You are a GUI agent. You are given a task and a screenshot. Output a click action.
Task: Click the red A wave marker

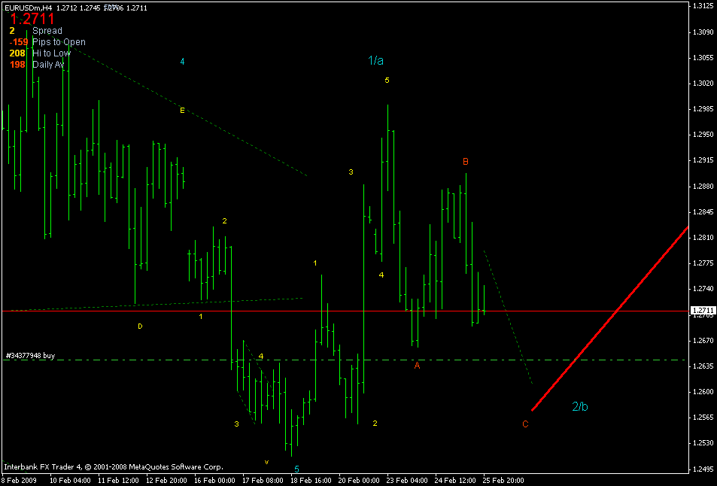(x=416, y=364)
